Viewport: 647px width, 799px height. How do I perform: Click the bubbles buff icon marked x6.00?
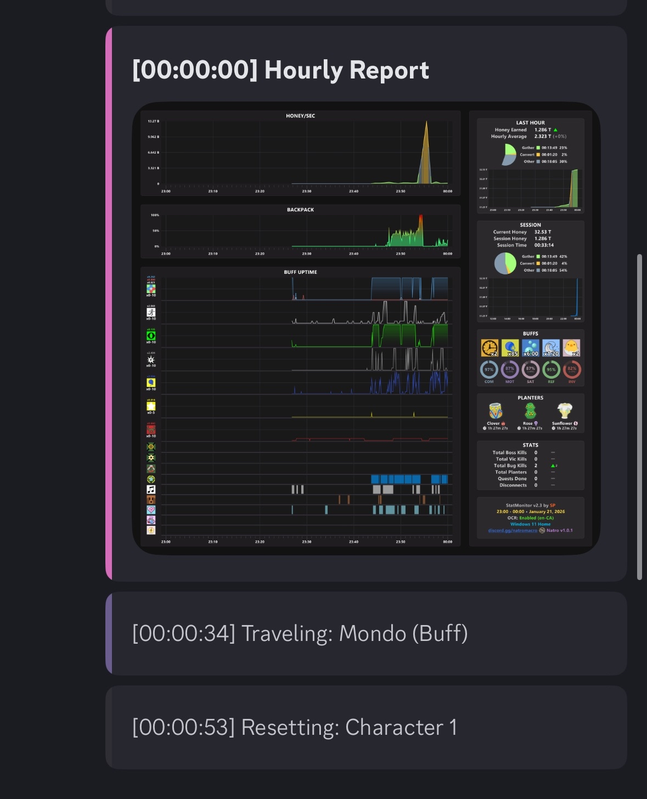[x=530, y=348]
